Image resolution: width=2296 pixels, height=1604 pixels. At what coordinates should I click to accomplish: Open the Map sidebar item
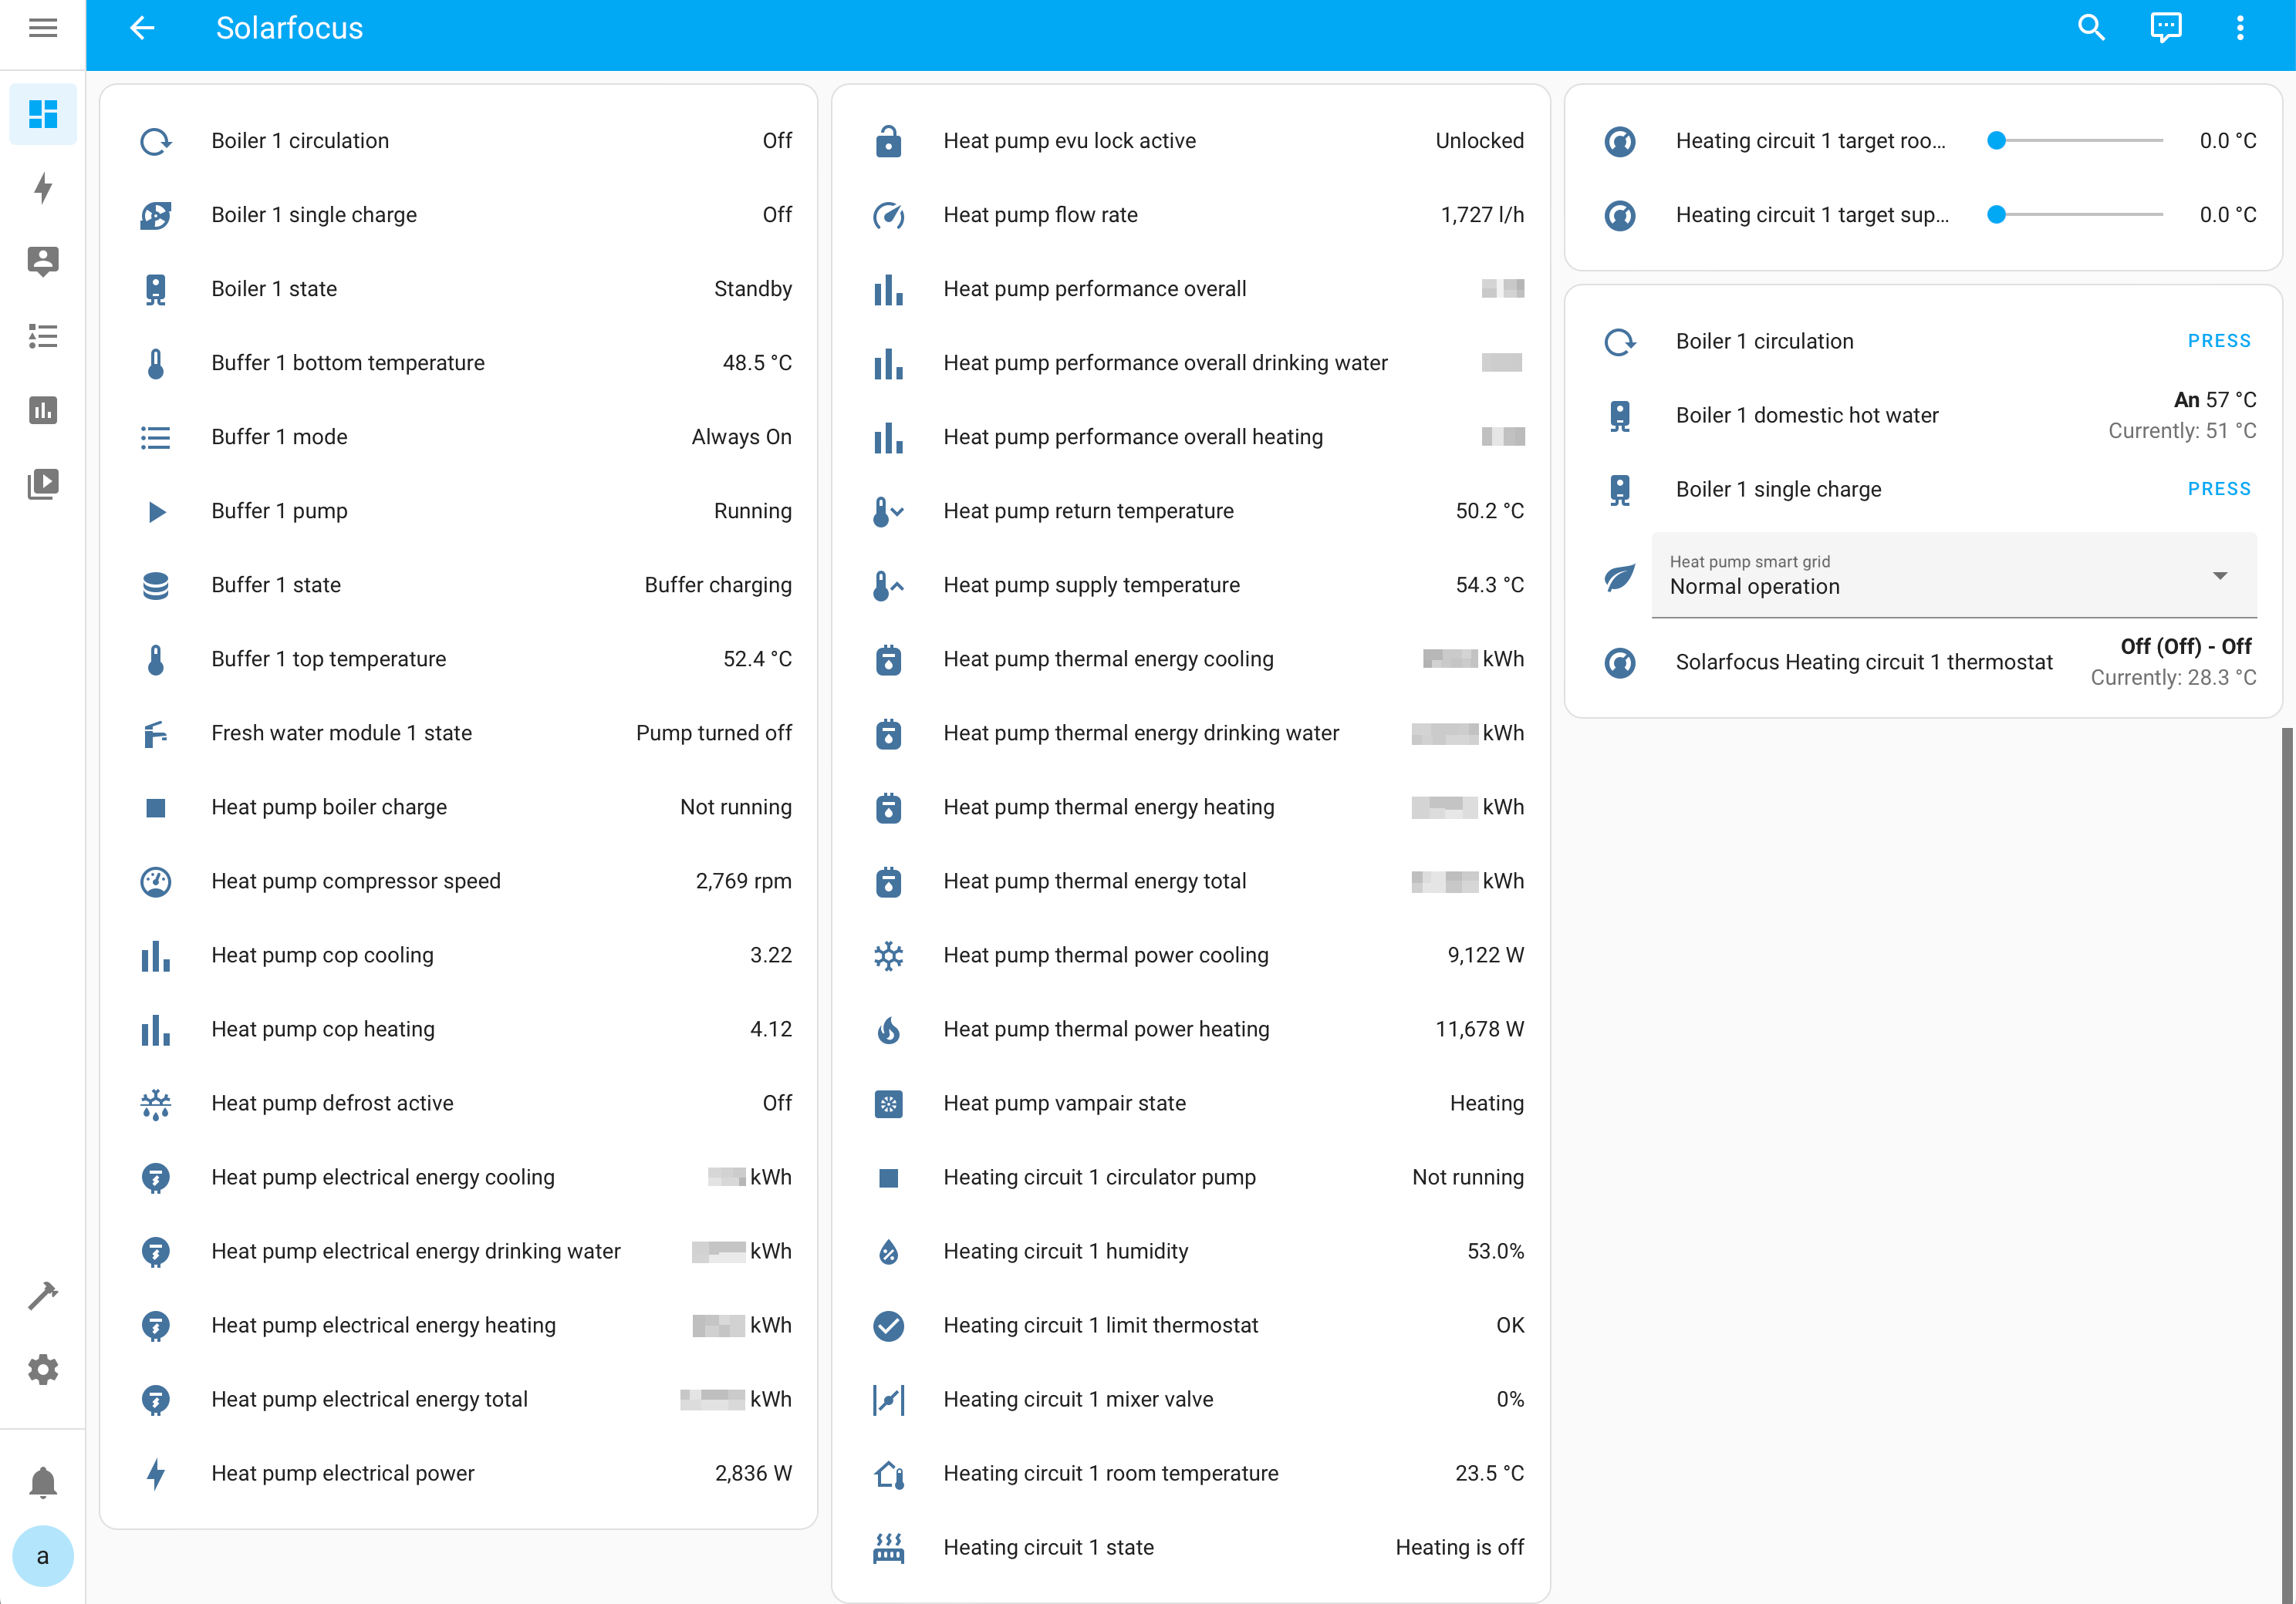pyautogui.click(x=43, y=262)
